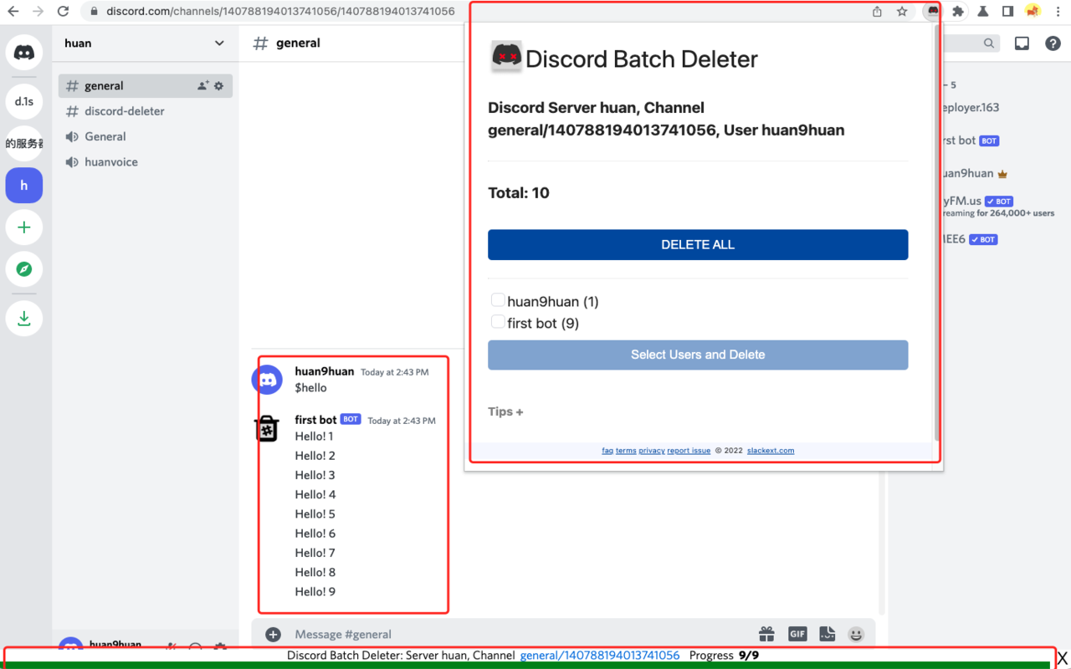Click the Add a Server plus icon

point(23,227)
